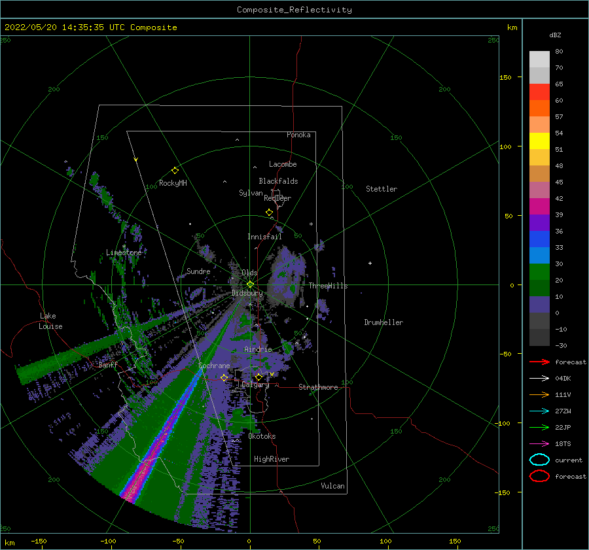Click the red forecast arrow legend icon

539,362
